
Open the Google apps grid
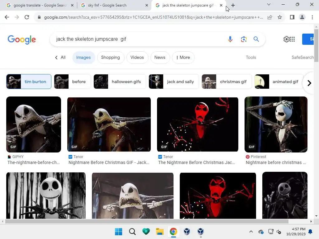tap(292, 39)
